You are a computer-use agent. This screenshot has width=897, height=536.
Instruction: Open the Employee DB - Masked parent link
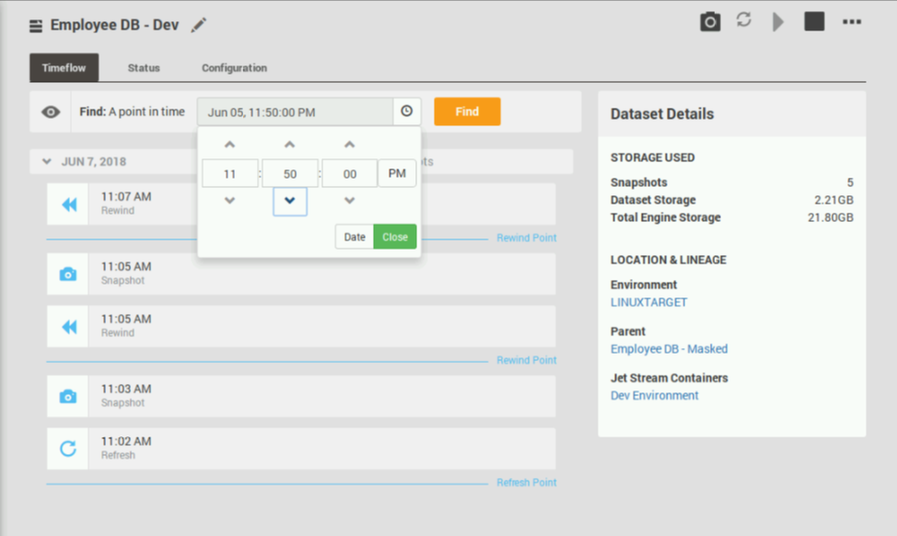(669, 349)
